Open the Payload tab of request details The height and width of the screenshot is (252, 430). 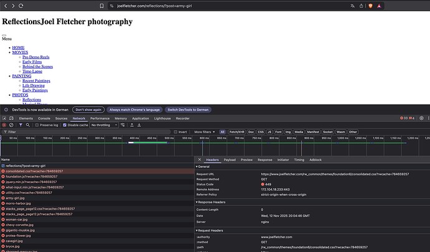(x=230, y=159)
